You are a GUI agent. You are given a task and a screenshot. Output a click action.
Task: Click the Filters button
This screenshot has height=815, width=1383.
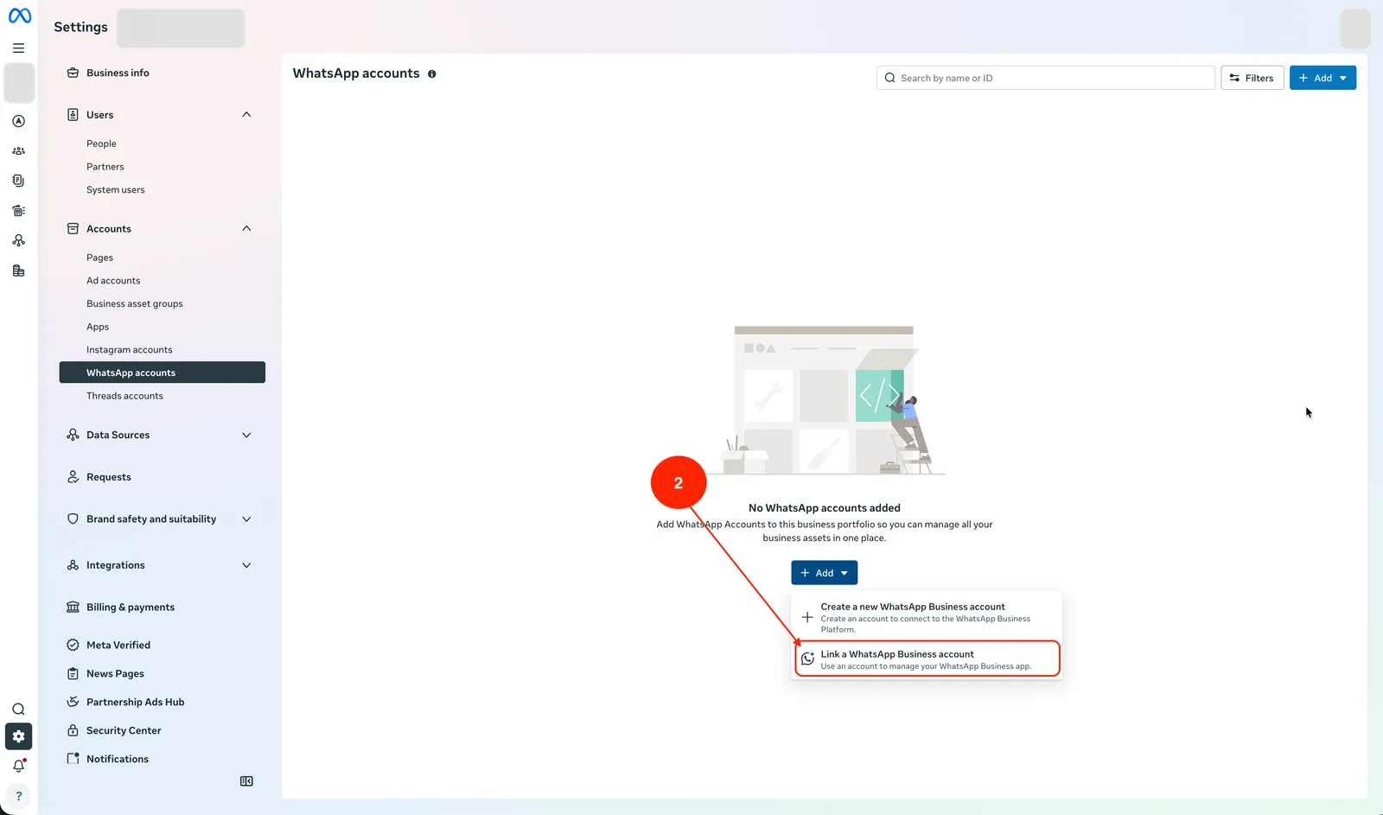1252,78
